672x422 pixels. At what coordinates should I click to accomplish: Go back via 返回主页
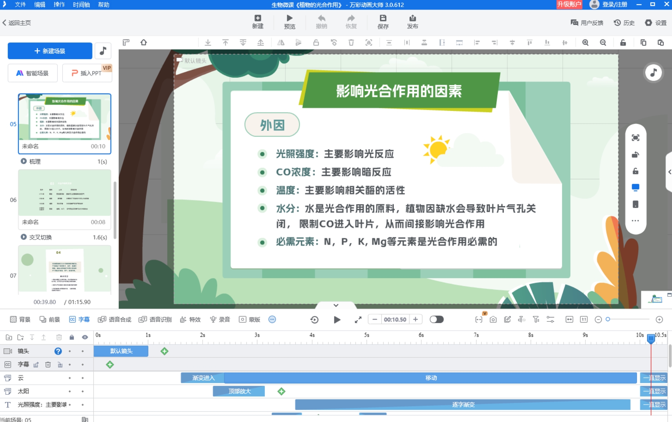click(x=17, y=23)
